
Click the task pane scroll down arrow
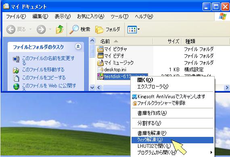coord(92,88)
